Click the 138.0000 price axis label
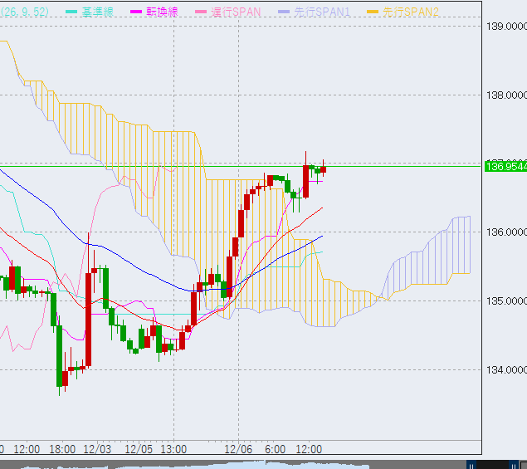Screen dimensions: 527x469 point(505,95)
